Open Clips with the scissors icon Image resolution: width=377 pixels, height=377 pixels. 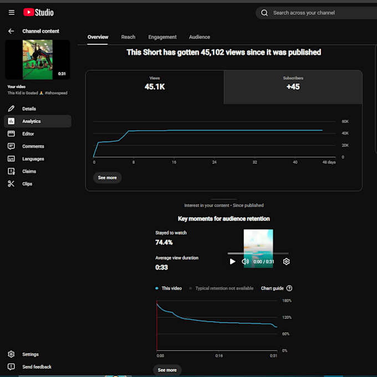(11, 184)
